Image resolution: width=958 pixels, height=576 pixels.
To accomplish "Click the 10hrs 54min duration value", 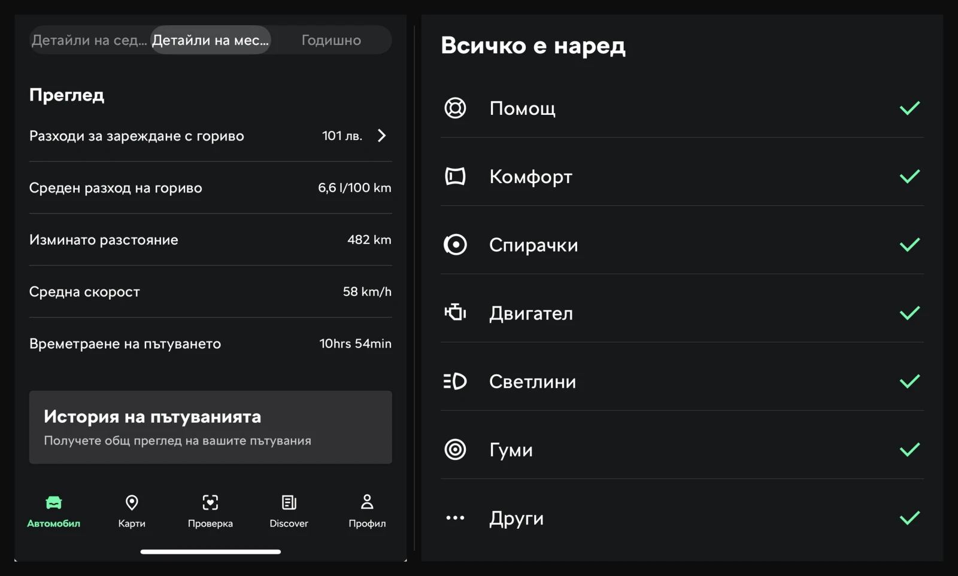I will tap(355, 344).
